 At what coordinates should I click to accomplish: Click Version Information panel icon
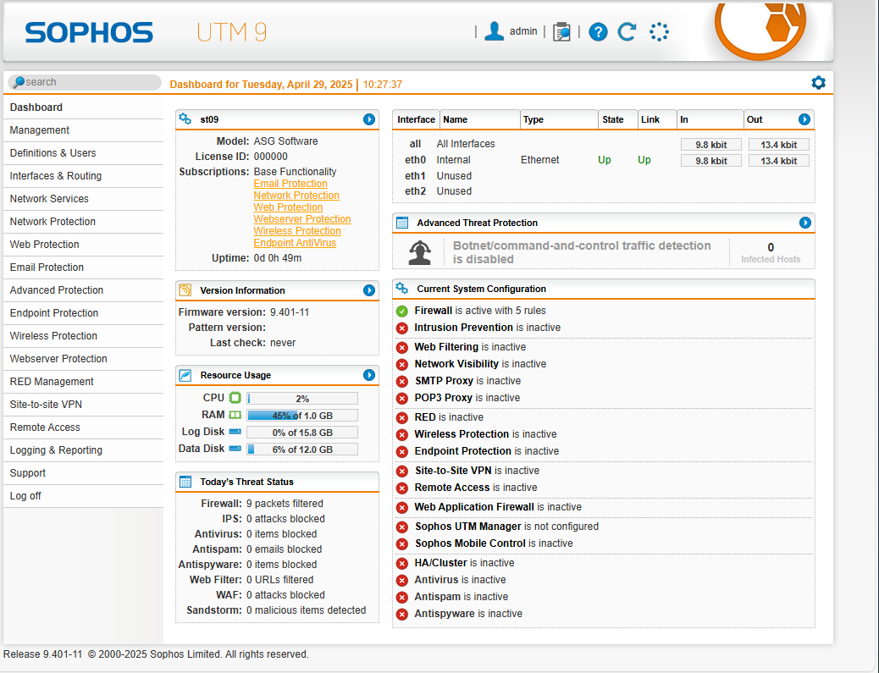pos(185,290)
